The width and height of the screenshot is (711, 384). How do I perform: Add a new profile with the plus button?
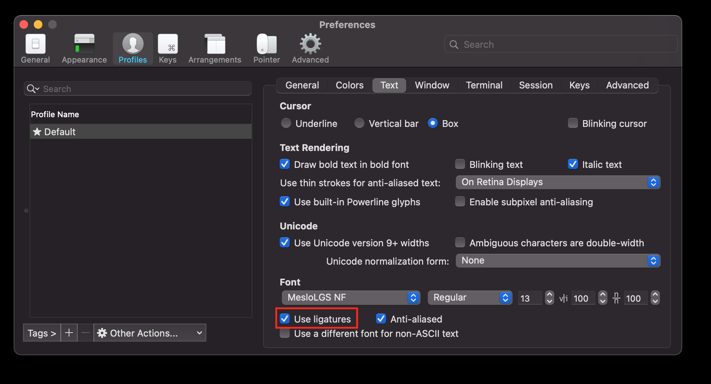(x=69, y=333)
